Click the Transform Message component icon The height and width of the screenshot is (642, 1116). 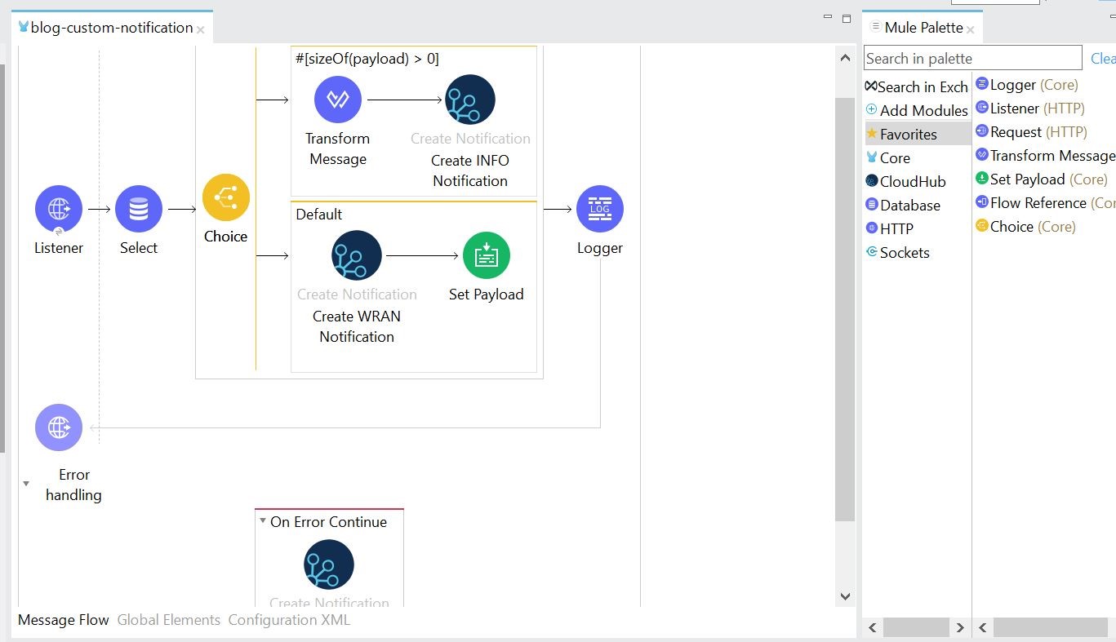point(338,100)
